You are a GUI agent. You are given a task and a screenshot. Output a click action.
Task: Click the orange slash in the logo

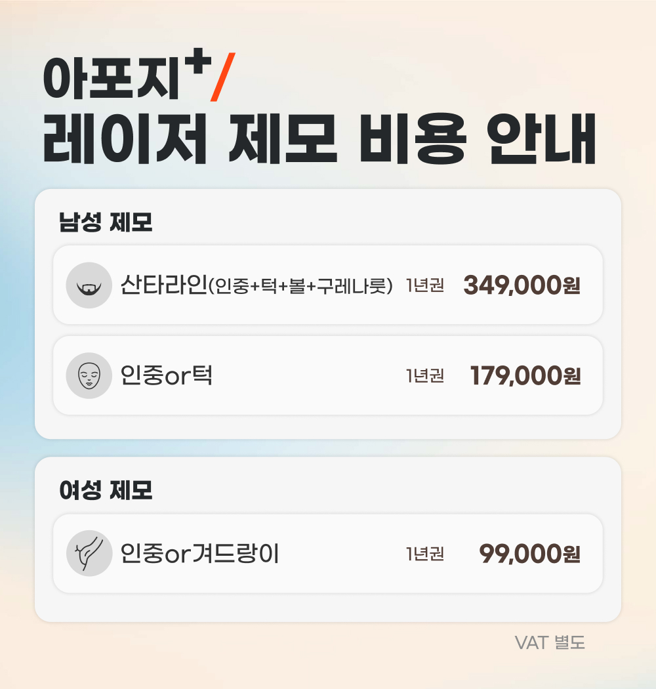click(223, 77)
